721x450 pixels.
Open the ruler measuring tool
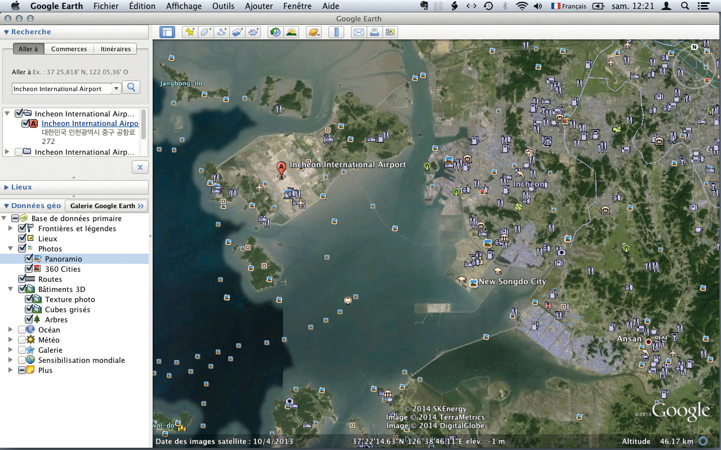pos(336,32)
